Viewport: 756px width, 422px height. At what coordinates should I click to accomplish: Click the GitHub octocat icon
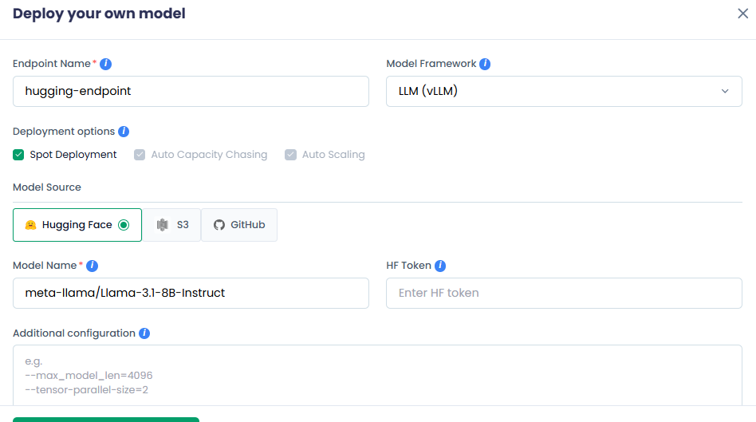click(x=219, y=225)
